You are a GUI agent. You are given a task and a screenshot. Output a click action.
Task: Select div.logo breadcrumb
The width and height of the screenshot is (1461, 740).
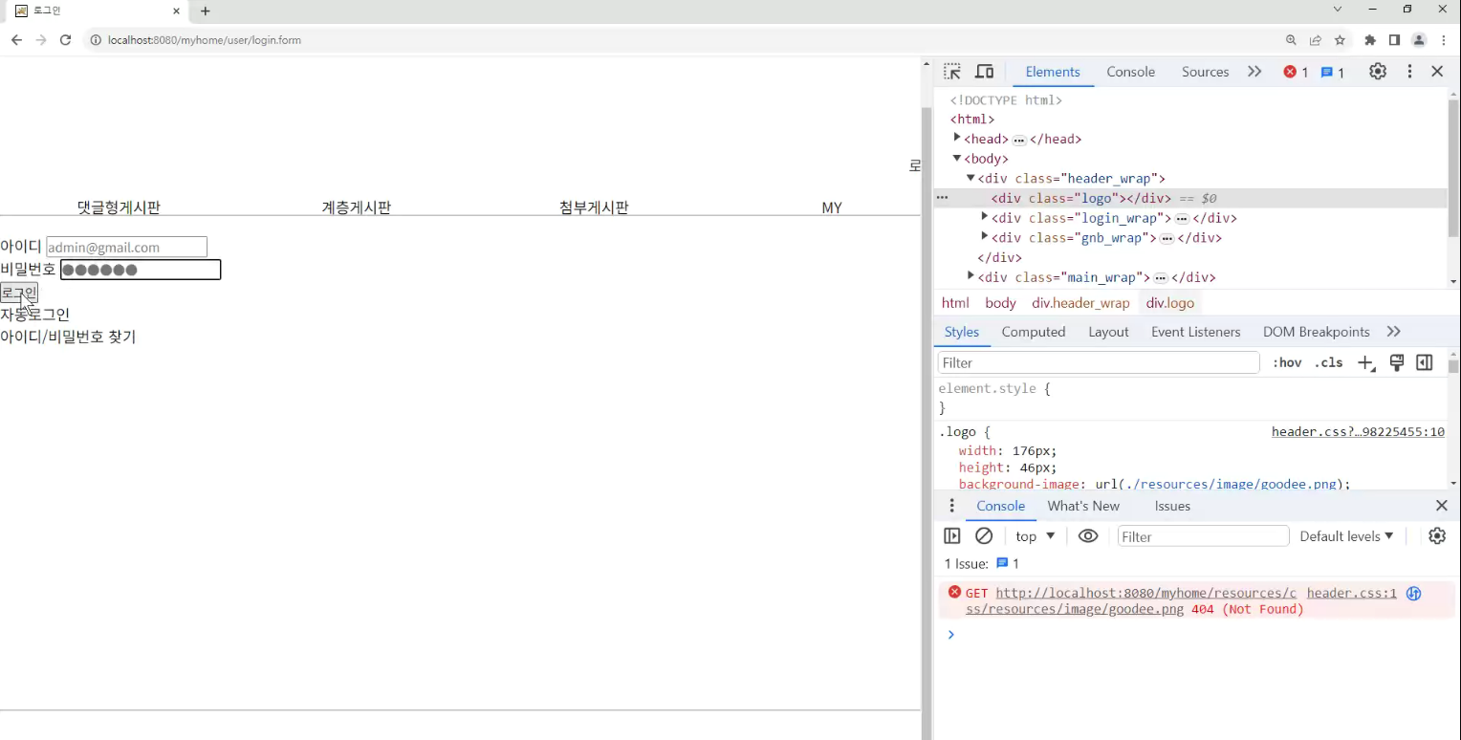click(x=1170, y=303)
